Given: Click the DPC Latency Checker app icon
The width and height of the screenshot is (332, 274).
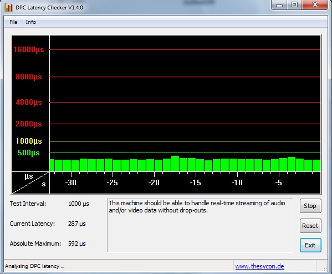Looking at the screenshot, I should click(x=8, y=7).
